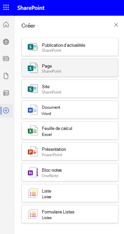This screenshot has width=124, height=234.
Task: Open the news icon in sidebar
Action: 6,59
